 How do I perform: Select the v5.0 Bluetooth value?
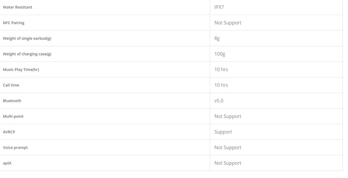tap(219, 101)
